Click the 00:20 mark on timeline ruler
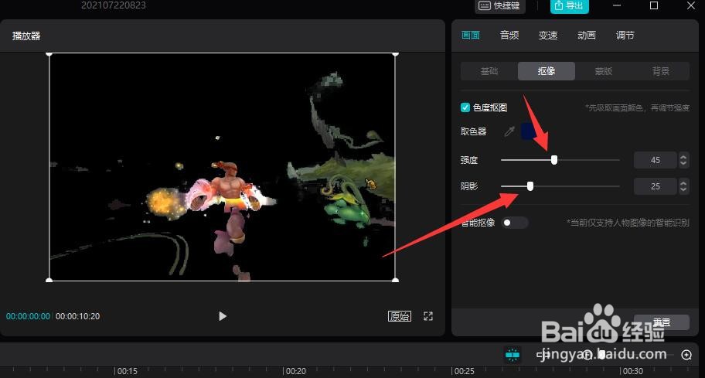The height and width of the screenshot is (378, 705). [295, 371]
